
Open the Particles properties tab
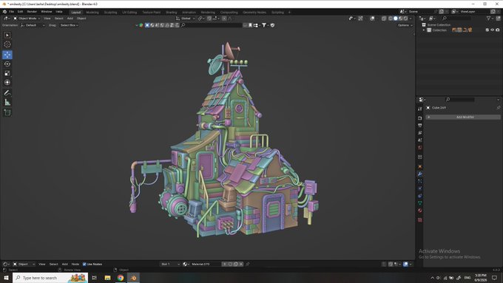click(x=420, y=182)
